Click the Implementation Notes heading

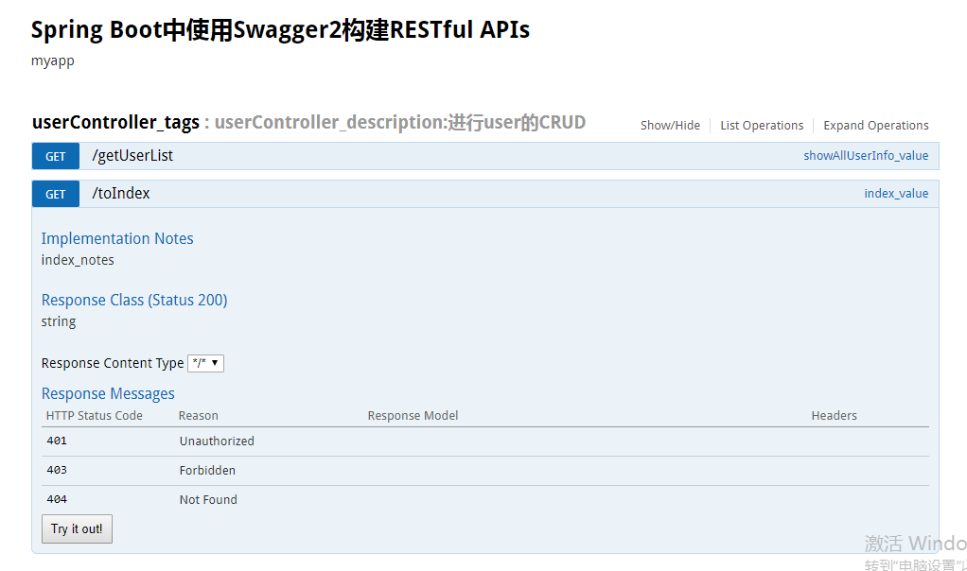coord(117,238)
